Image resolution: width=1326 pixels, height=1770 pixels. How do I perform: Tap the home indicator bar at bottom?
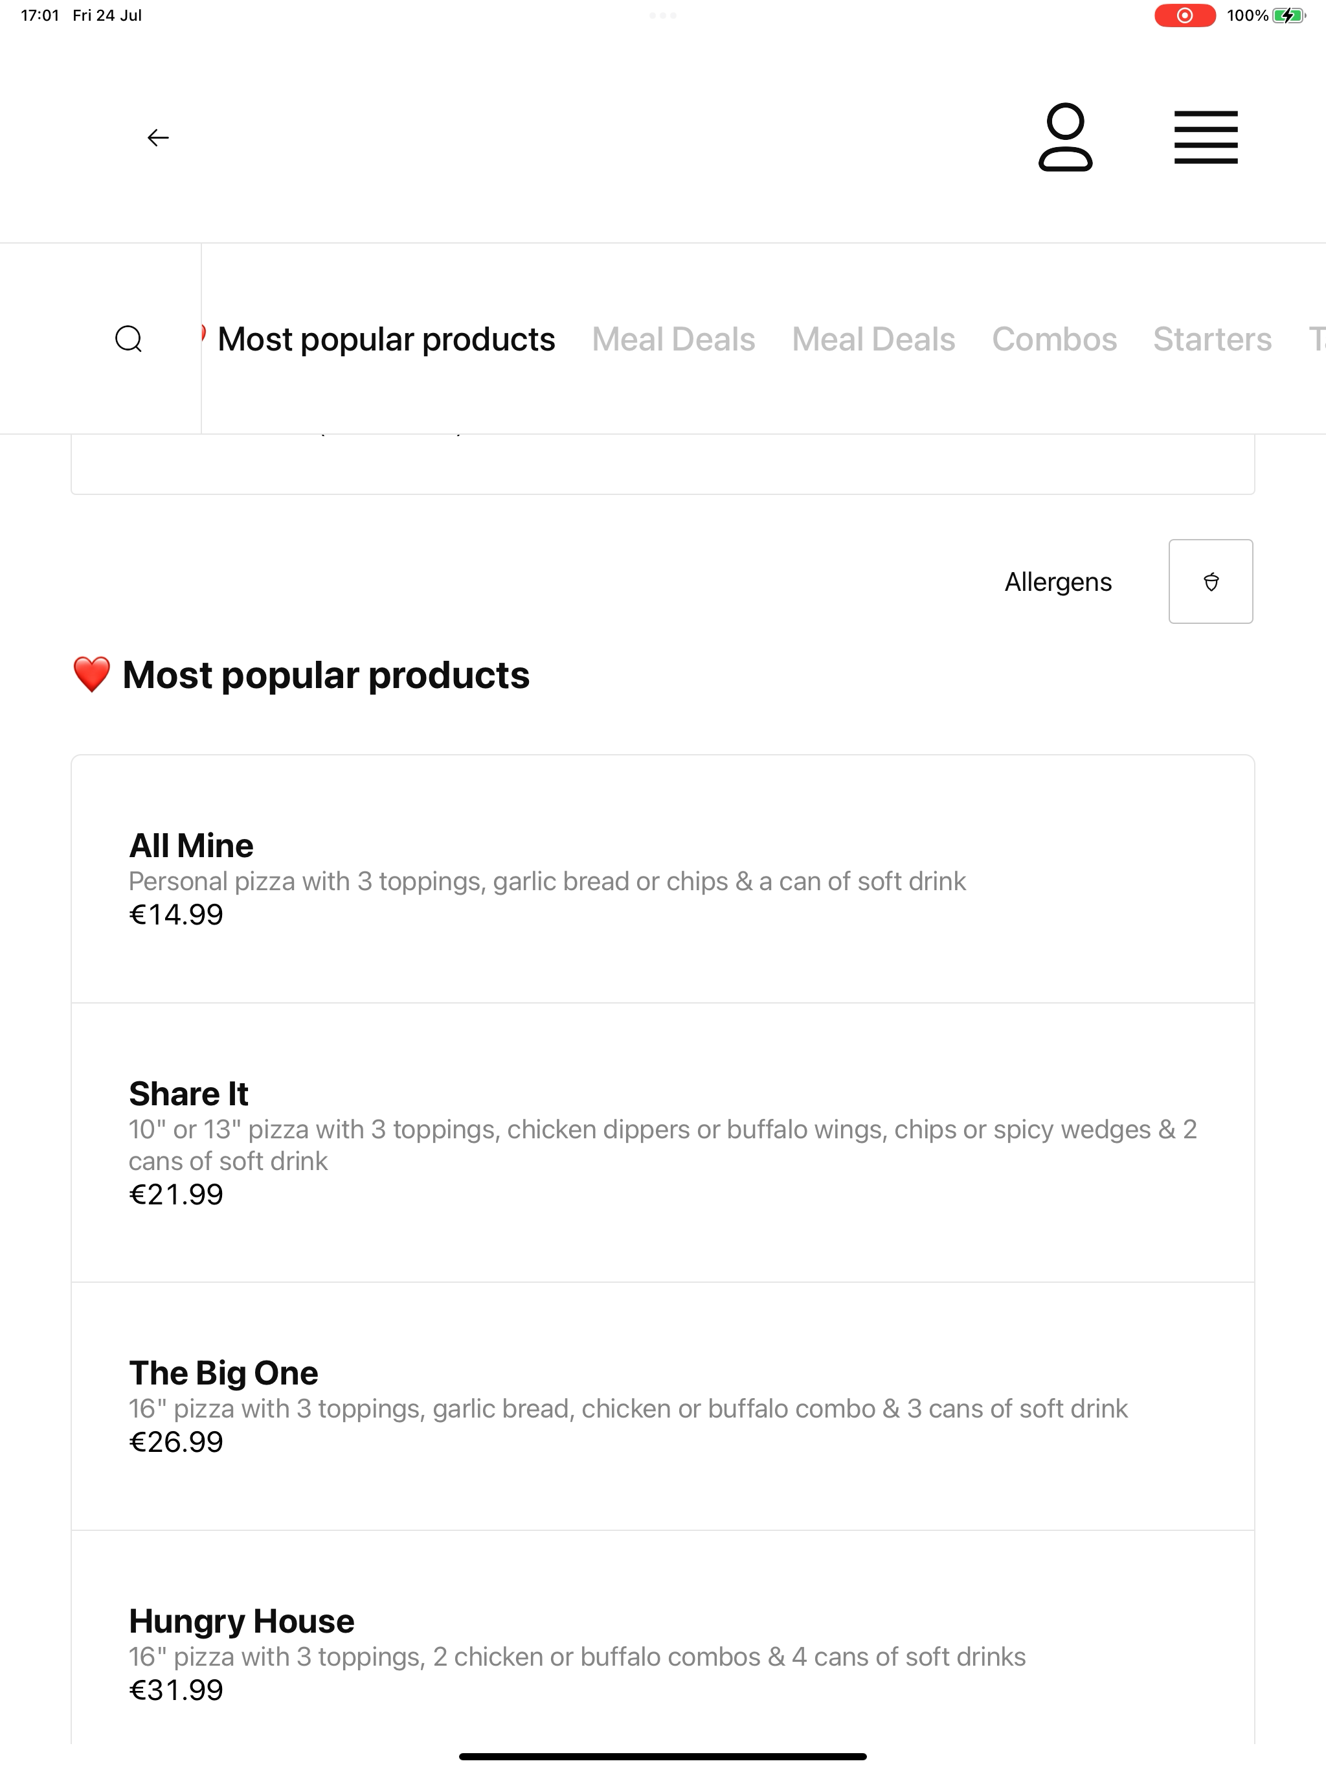pos(662,1756)
